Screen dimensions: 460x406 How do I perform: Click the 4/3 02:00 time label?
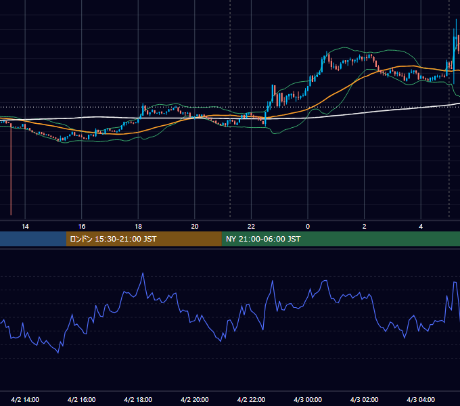364,399
